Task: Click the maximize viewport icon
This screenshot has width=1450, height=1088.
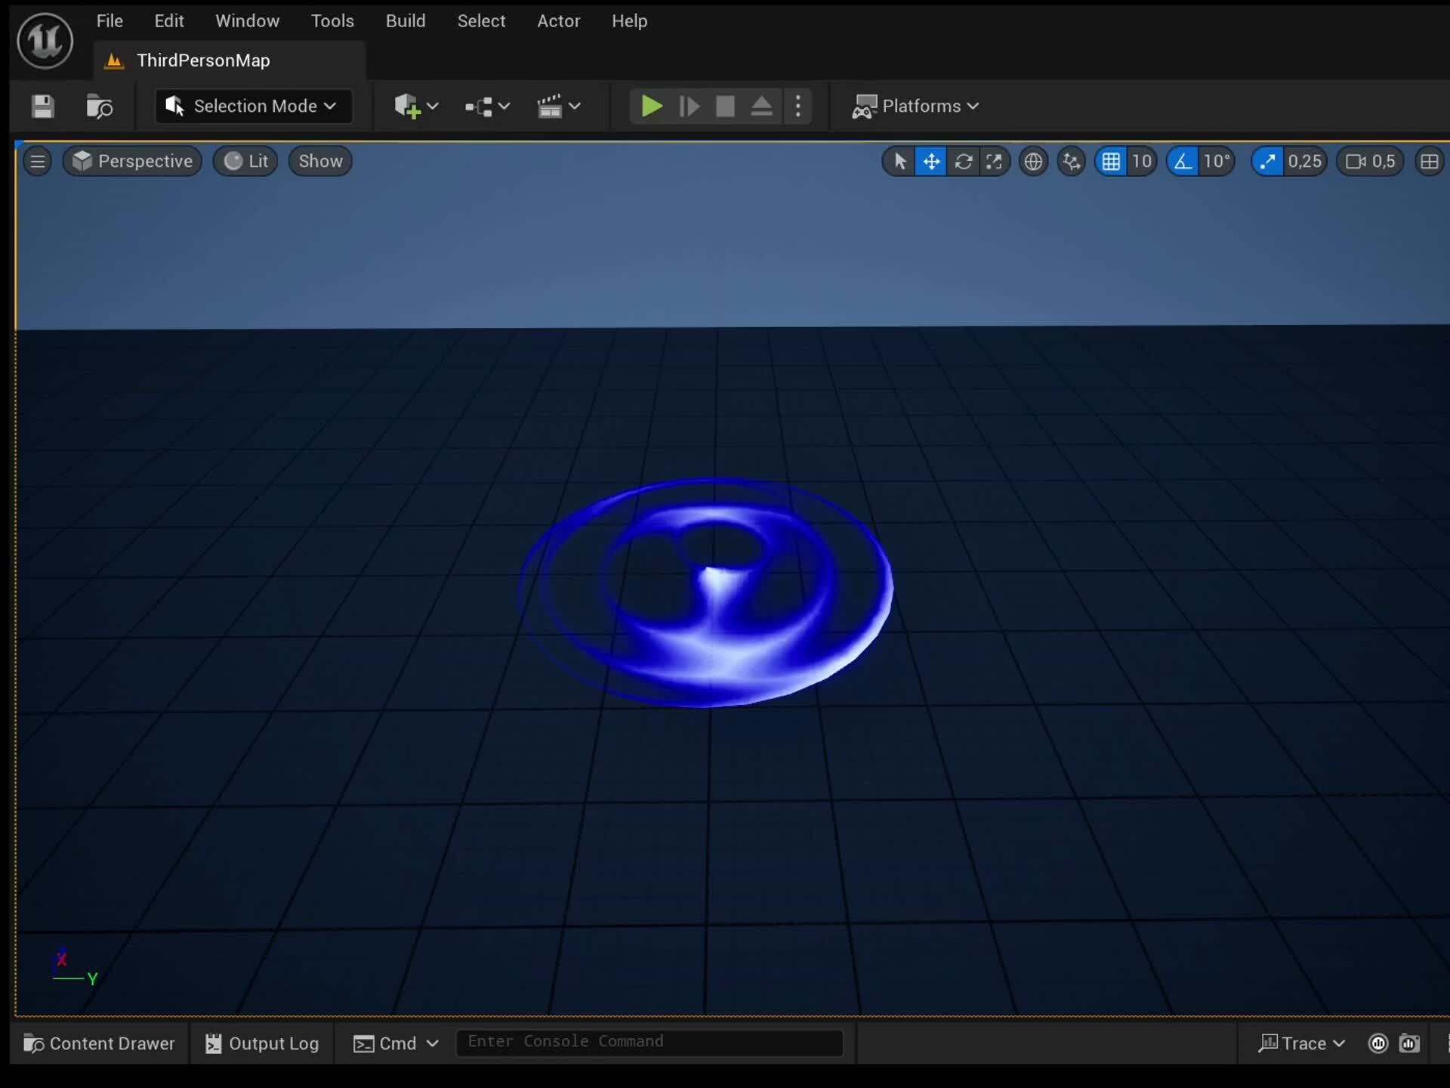Action: (995, 161)
